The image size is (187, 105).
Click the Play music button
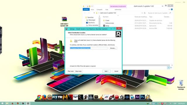[71, 71]
